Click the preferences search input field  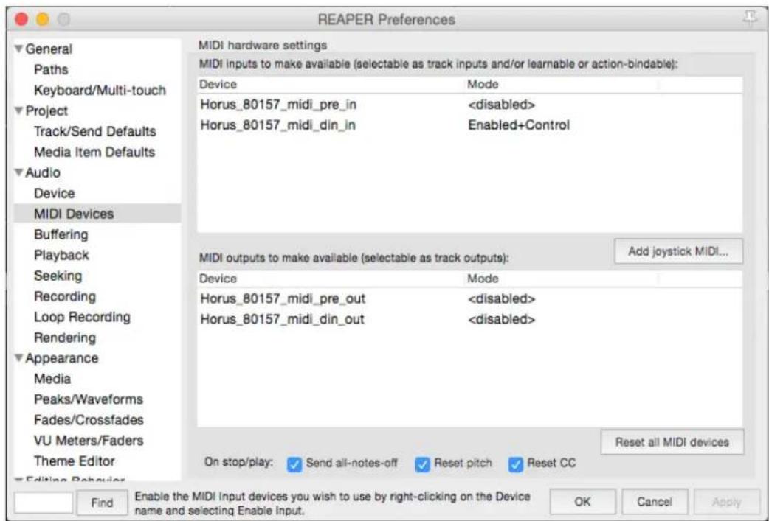(x=43, y=503)
